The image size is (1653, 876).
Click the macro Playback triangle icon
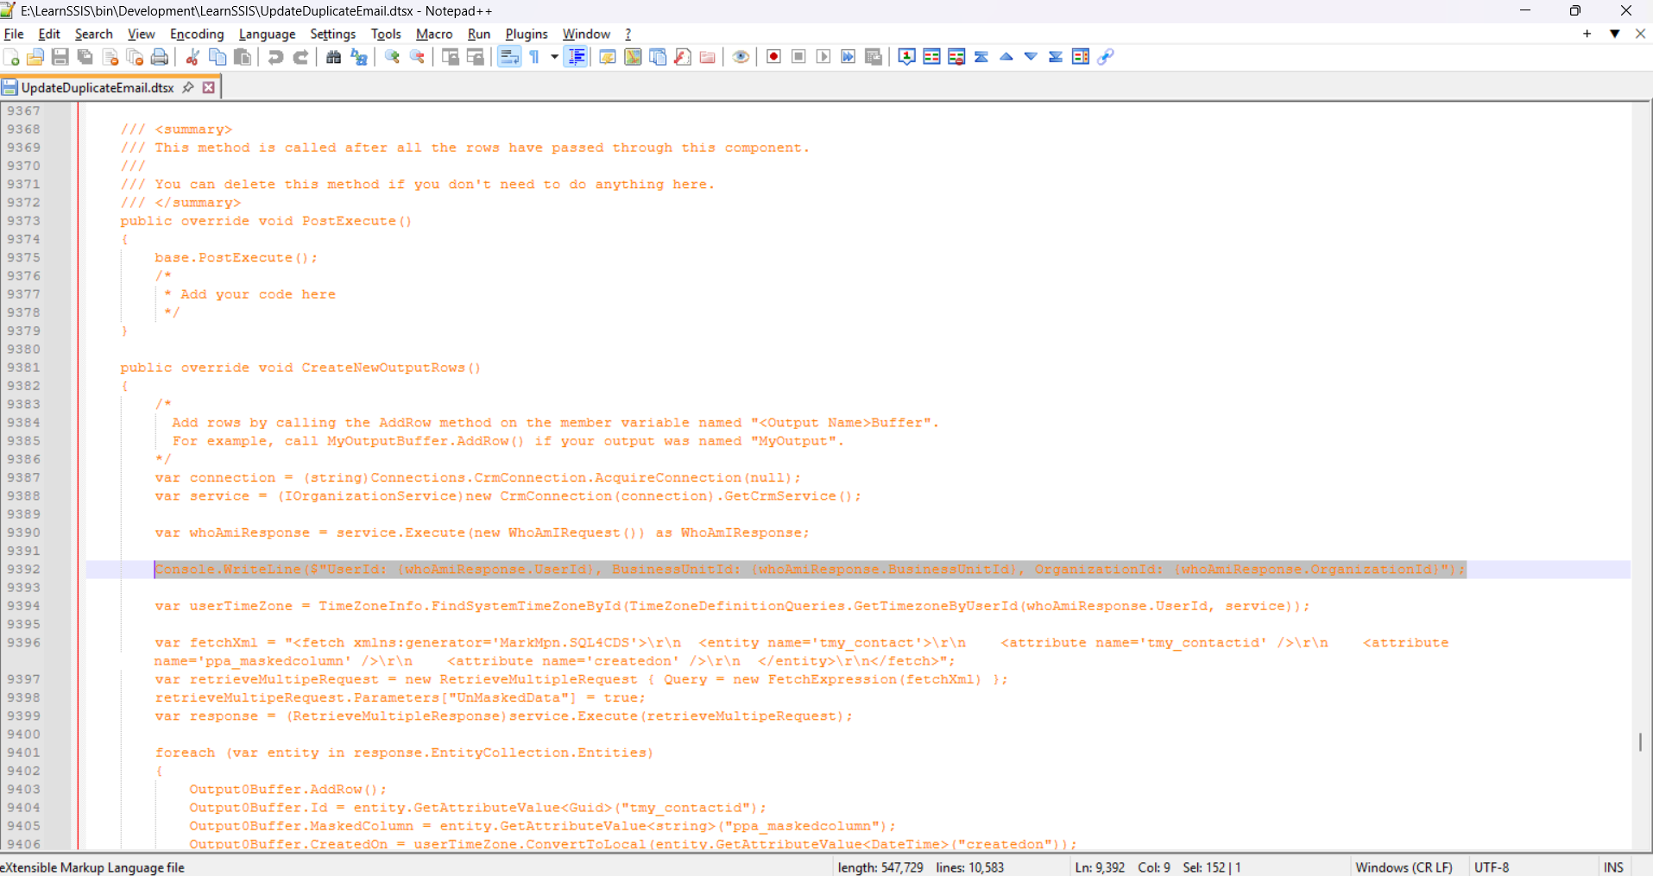tap(823, 57)
